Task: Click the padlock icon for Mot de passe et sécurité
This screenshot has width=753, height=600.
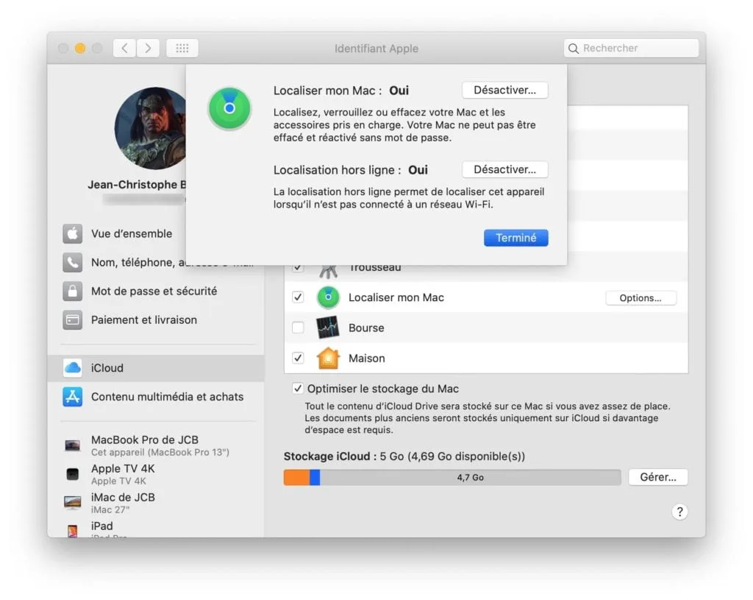Action: [71, 291]
